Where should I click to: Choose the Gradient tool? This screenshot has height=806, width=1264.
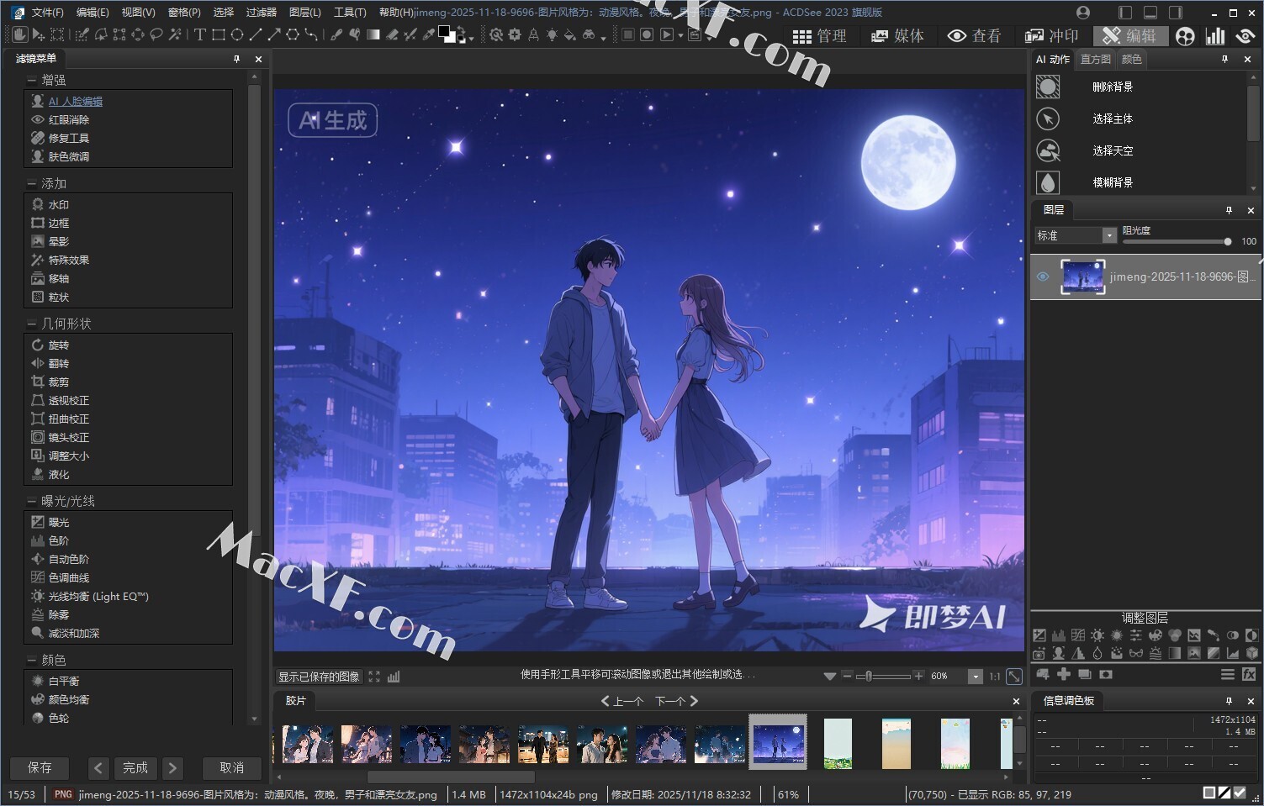(x=373, y=34)
